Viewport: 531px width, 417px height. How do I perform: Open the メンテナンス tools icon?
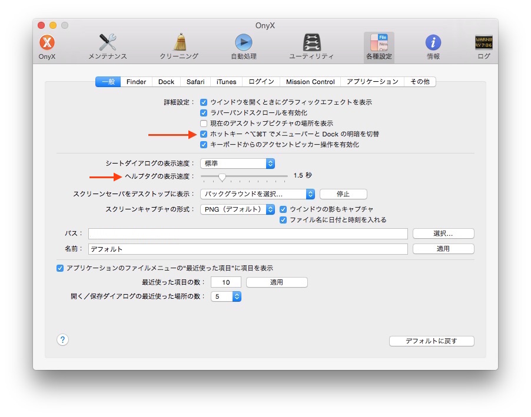point(108,42)
